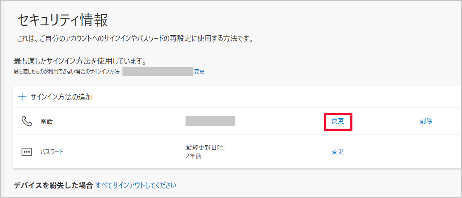Viewport: 462px width, 198px height.
Task: Click the 最終更新日時 label
Action: 205,148
